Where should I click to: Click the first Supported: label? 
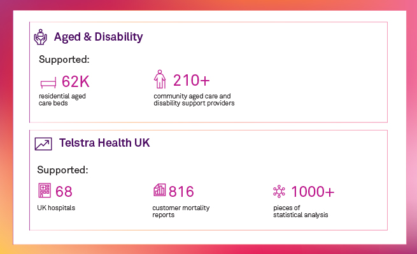[x=64, y=60]
